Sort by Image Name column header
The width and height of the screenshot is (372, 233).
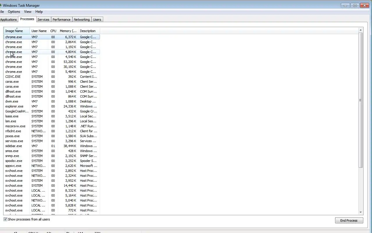(x=17, y=31)
